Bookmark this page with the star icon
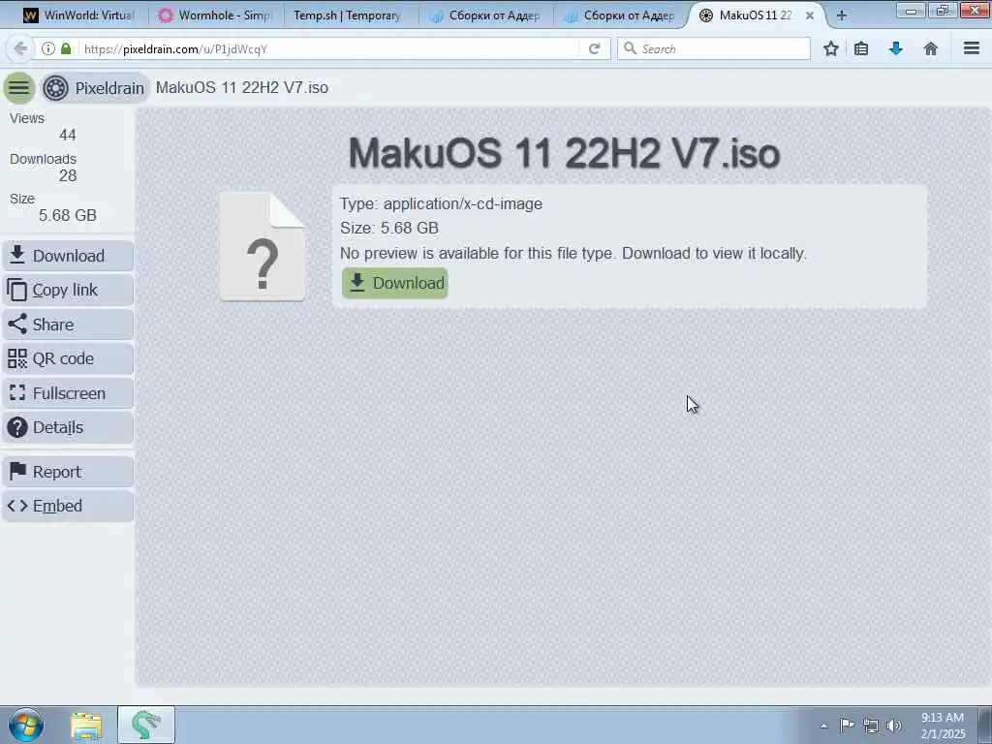This screenshot has width=992, height=744. [x=830, y=48]
